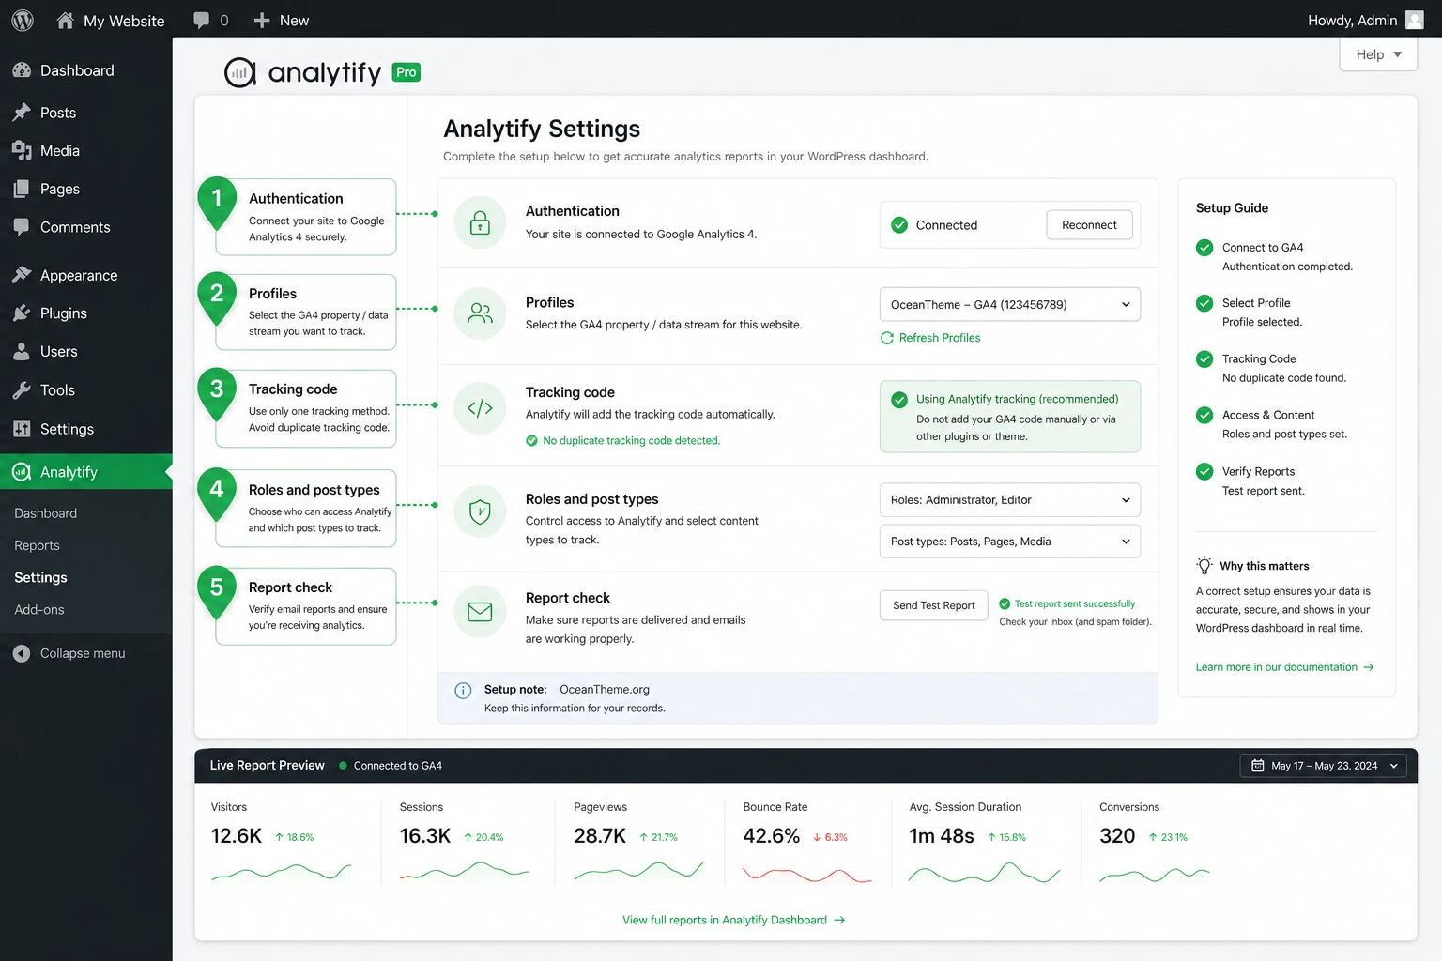Click Send Test Report button
This screenshot has height=961, width=1442.
click(934, 605)
